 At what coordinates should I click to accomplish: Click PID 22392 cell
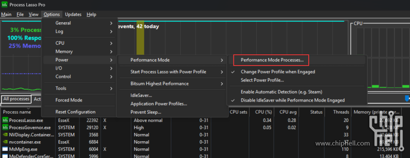(92, 120)
